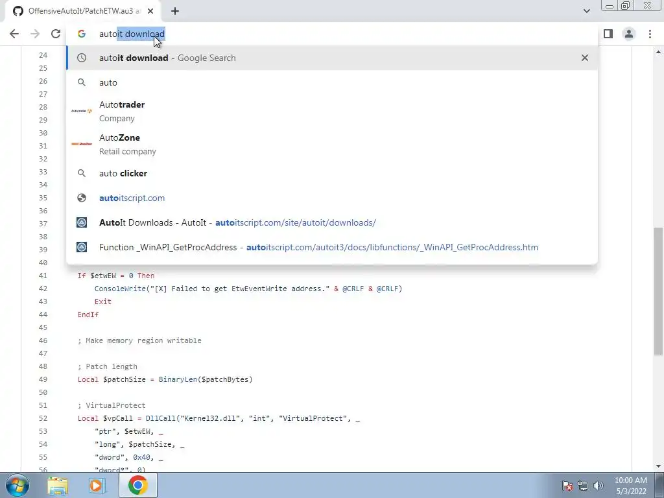Open Windows Explorer from the taskbar
Image resolution: width=664 pixels, height=498 pixels.
coord(58,485)
